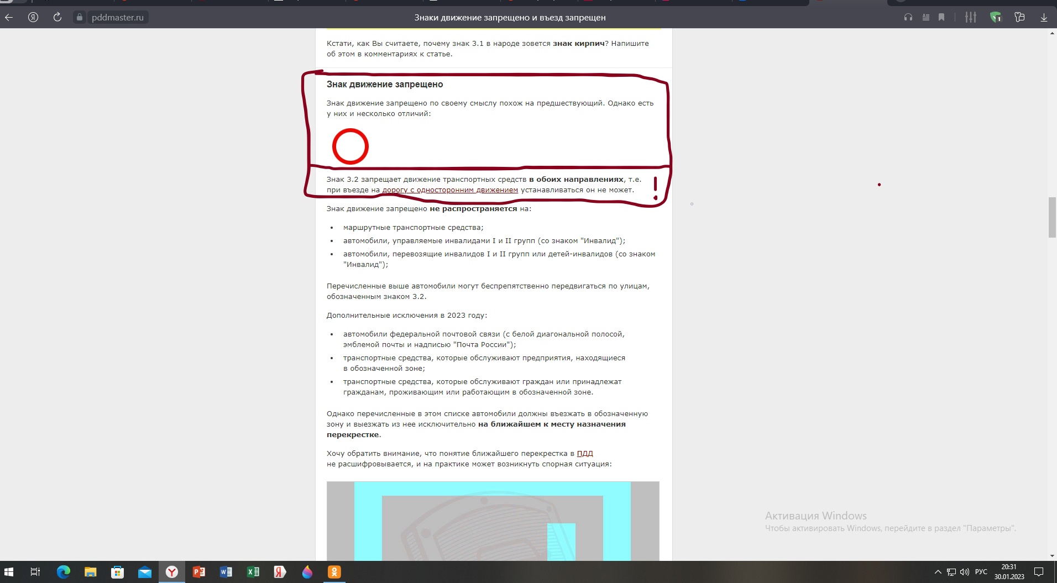Click the red circle road sign image
1057x583 pixels.
[x=350, y=146]
